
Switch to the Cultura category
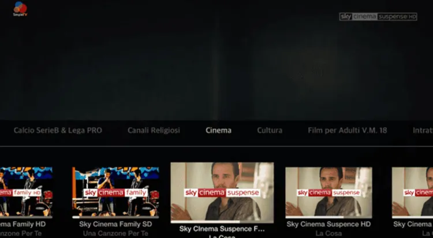270,131
